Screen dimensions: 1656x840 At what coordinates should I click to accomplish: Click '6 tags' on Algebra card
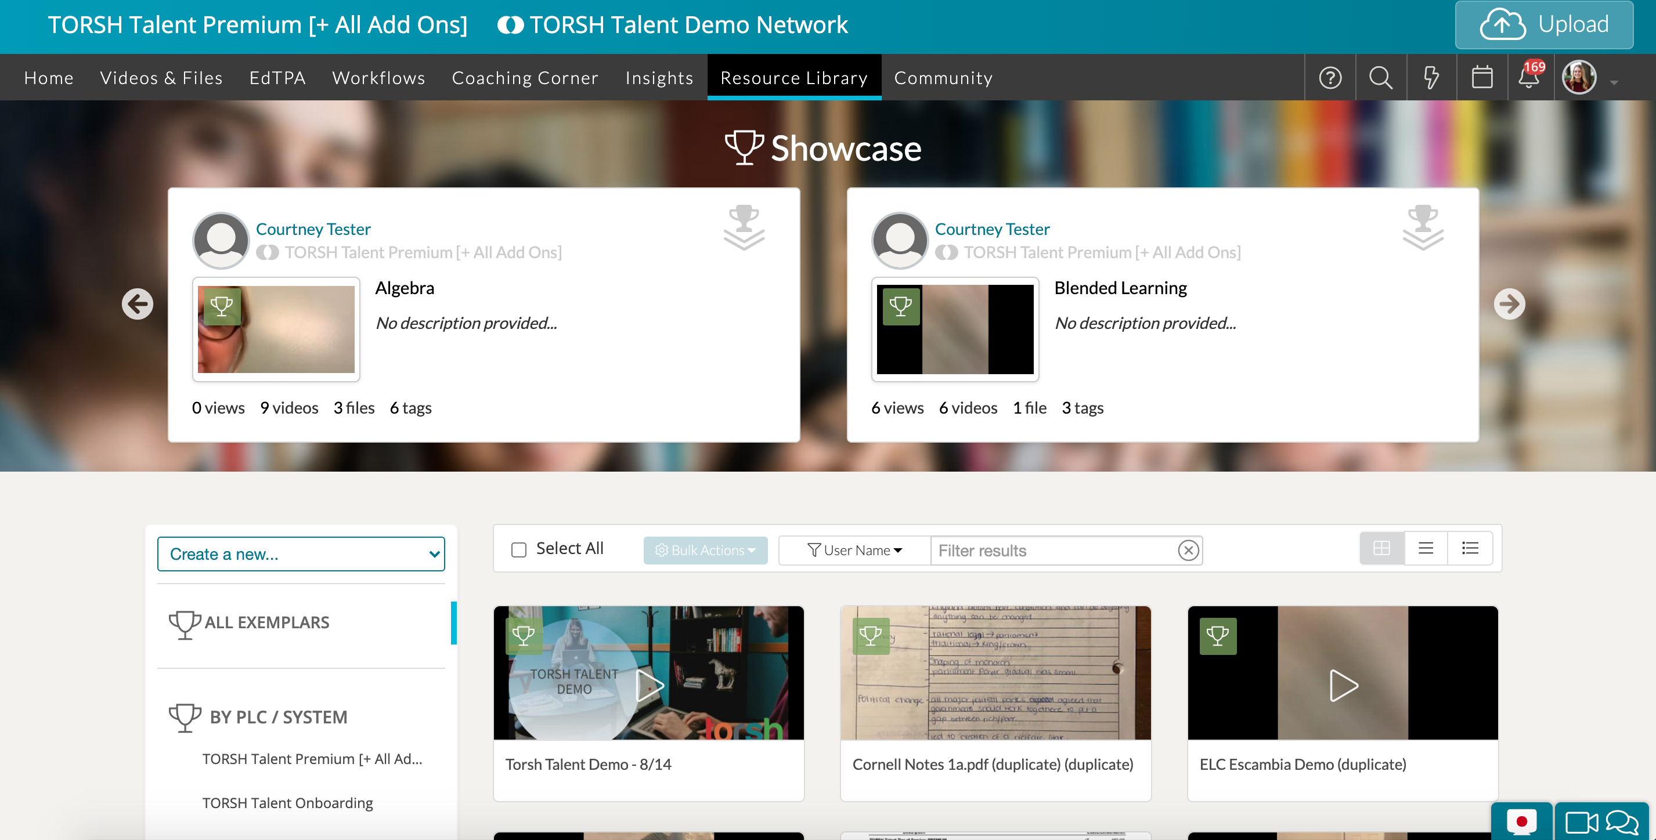click(411, 407)
